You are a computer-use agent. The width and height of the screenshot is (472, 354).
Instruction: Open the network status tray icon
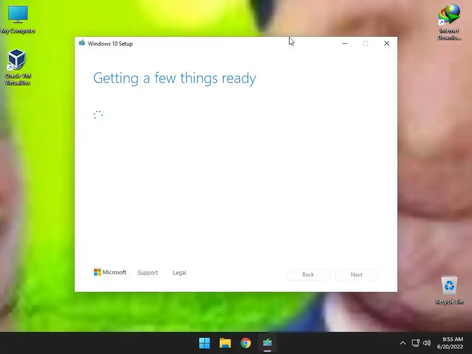[415, 343]
